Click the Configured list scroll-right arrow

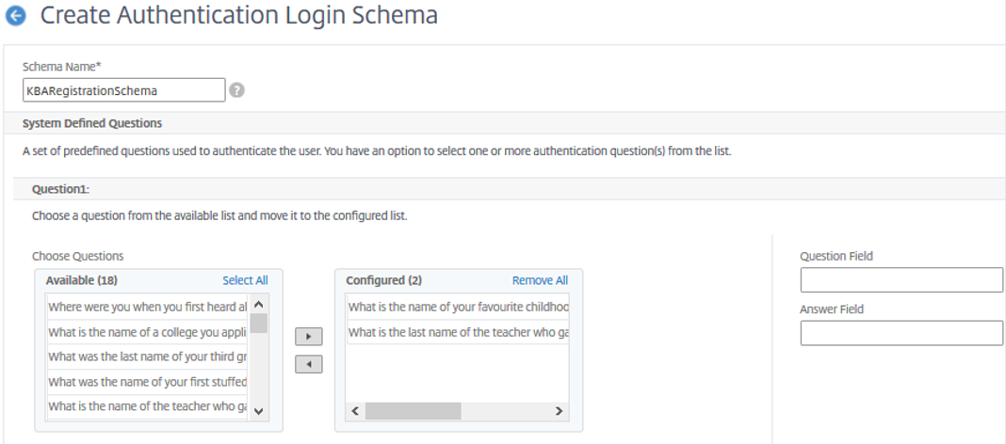pyautogui.click(x=560, y=411)
